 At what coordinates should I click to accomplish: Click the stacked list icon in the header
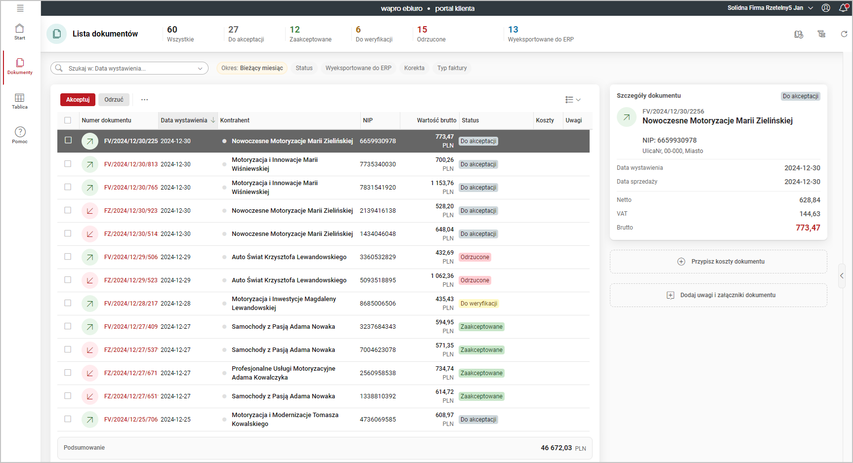[821, 34]
